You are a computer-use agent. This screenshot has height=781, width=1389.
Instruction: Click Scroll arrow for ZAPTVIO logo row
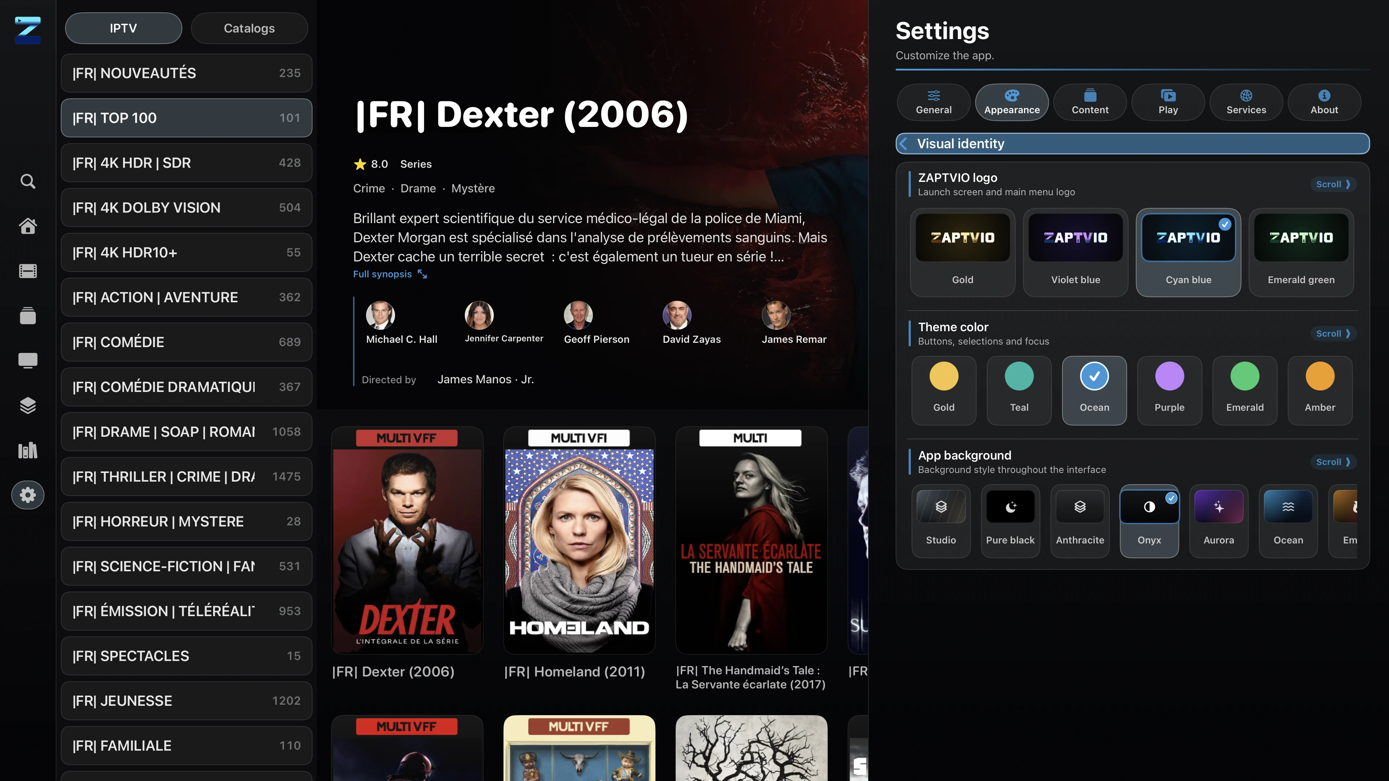click(x=1333, y=184)
